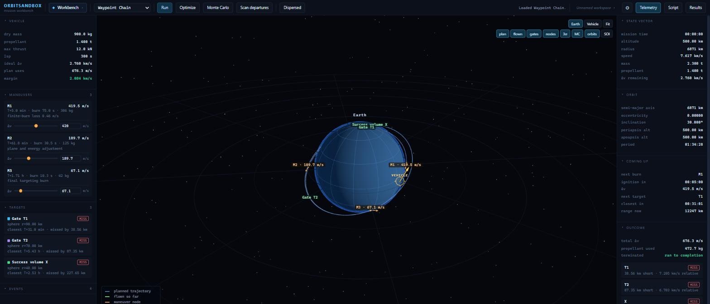Click the MISS badge on Gate T2 target

click(x=83, y=241)
